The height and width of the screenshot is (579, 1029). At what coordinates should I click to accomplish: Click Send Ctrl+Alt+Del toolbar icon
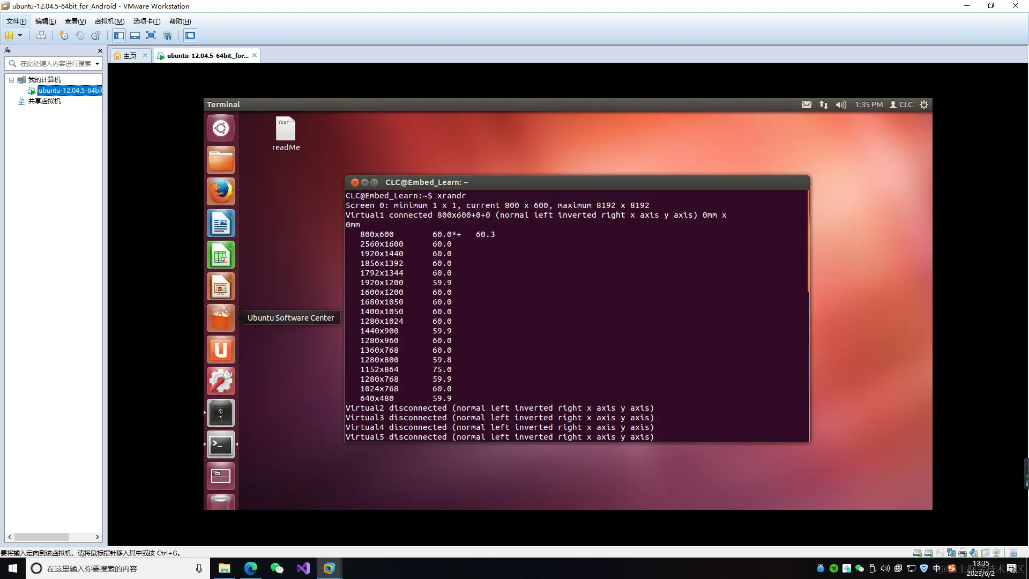[x=41, y=35]
